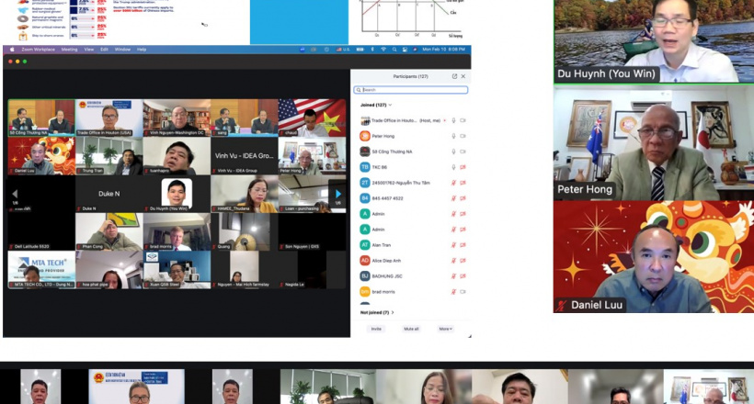Click the Invite button
754x404 pixels.
[375, 329]
